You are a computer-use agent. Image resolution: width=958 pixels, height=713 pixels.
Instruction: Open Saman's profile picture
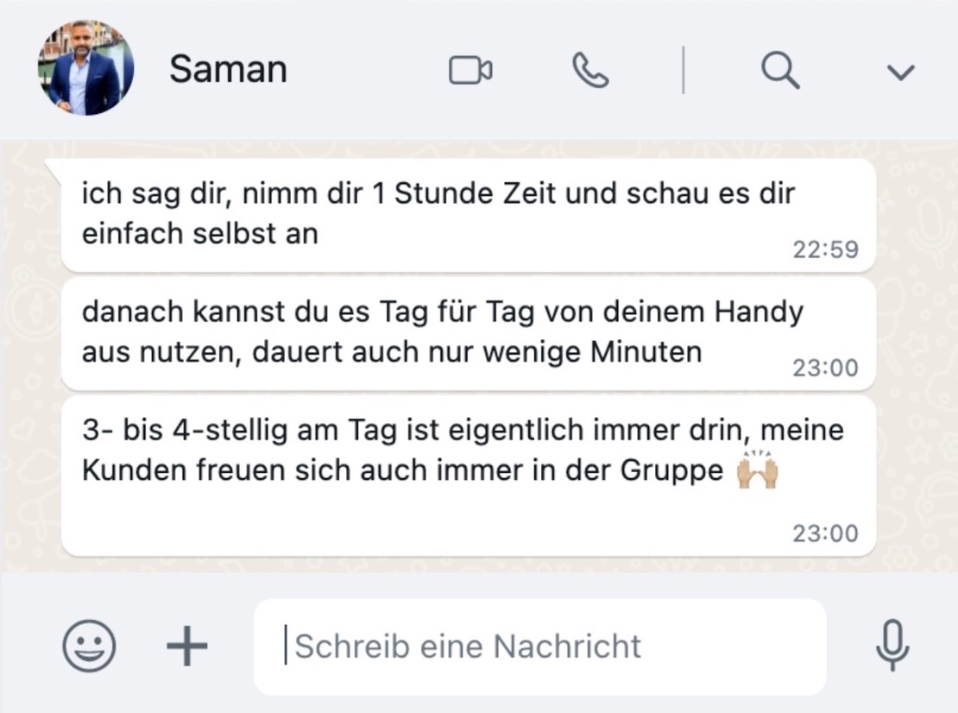(85, 68)
